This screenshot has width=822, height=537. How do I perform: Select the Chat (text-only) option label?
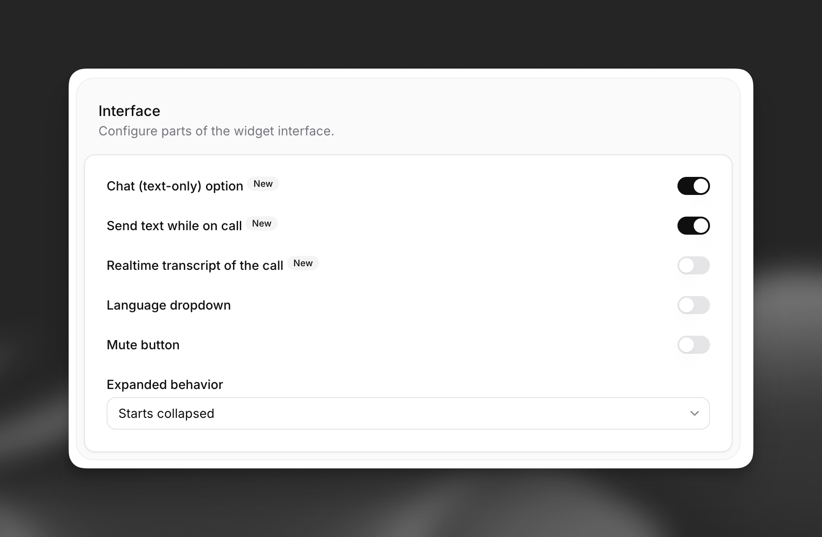tap(174, 185)
